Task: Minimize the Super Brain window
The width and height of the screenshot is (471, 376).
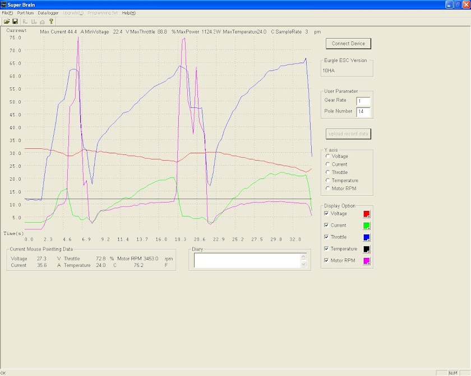Action: (449, 4)
